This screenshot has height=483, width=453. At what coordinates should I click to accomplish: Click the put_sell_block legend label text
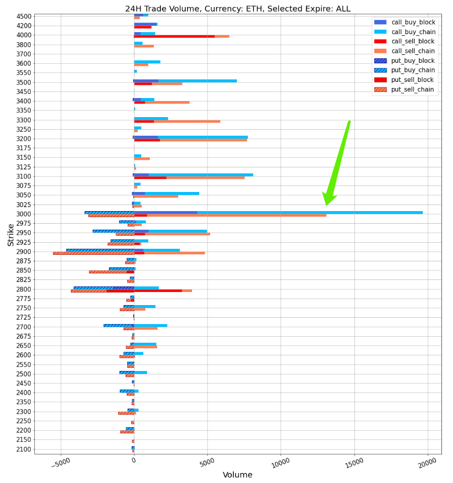tap(413, 80)
